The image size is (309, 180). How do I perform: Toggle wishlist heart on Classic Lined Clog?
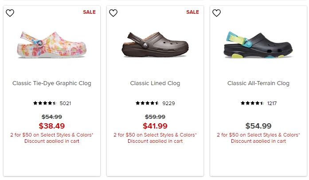coord(113,13)
